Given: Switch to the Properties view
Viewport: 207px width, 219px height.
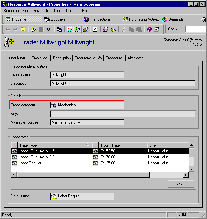Looking at the screenshot, I should (23, 19).
